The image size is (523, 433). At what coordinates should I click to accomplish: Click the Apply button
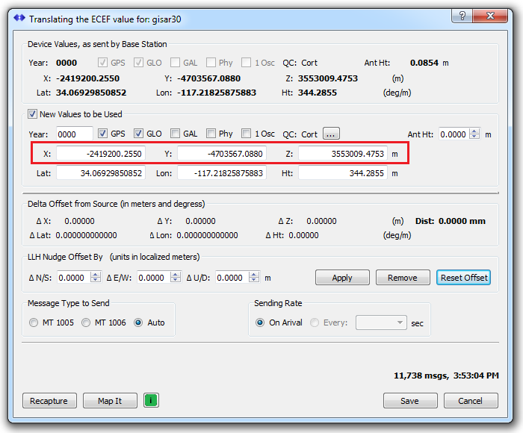pyautogui.click(x=342, y=278)
